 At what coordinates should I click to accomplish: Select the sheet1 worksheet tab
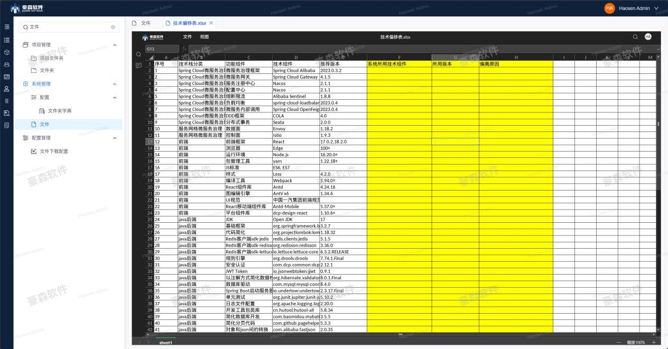(165, 343)
